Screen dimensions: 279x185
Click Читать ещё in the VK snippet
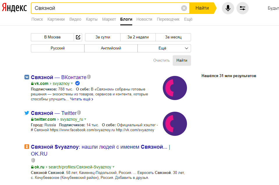click(82, 99)
